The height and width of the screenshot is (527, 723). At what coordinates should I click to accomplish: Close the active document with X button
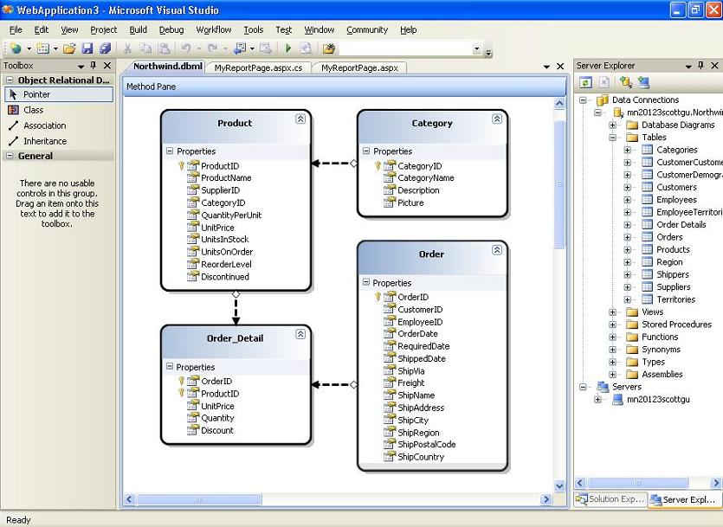[x=560, y=67]
